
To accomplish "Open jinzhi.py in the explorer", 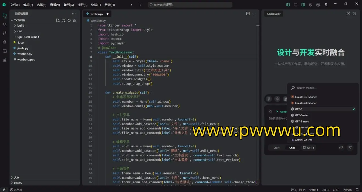I will (x=23, y=48).
